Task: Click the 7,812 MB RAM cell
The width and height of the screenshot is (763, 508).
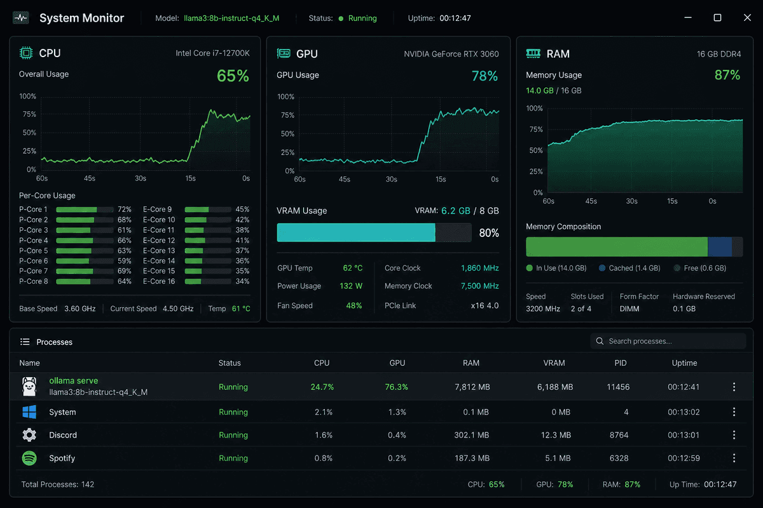Action: click(x=472, y=387)
